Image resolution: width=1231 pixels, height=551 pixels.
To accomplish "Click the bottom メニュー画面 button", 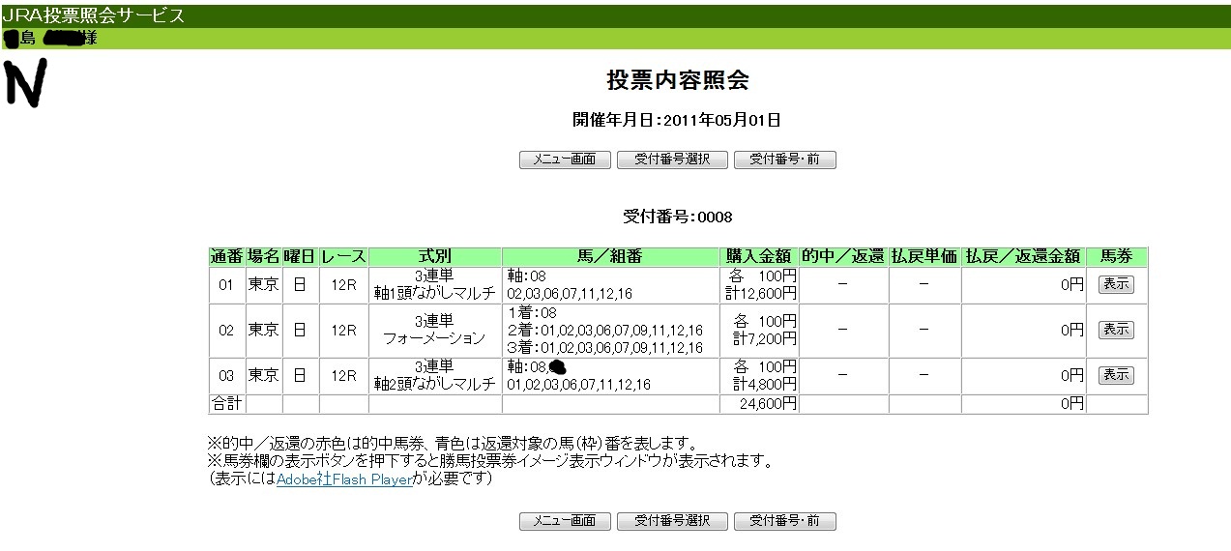I will (x=565, y=521).
